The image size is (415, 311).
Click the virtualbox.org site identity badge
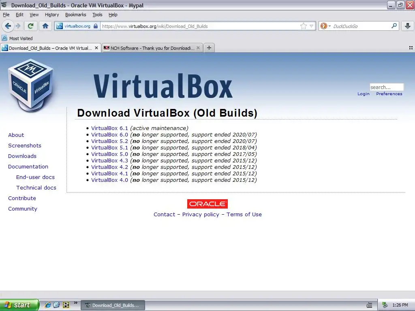click(77, 26)
